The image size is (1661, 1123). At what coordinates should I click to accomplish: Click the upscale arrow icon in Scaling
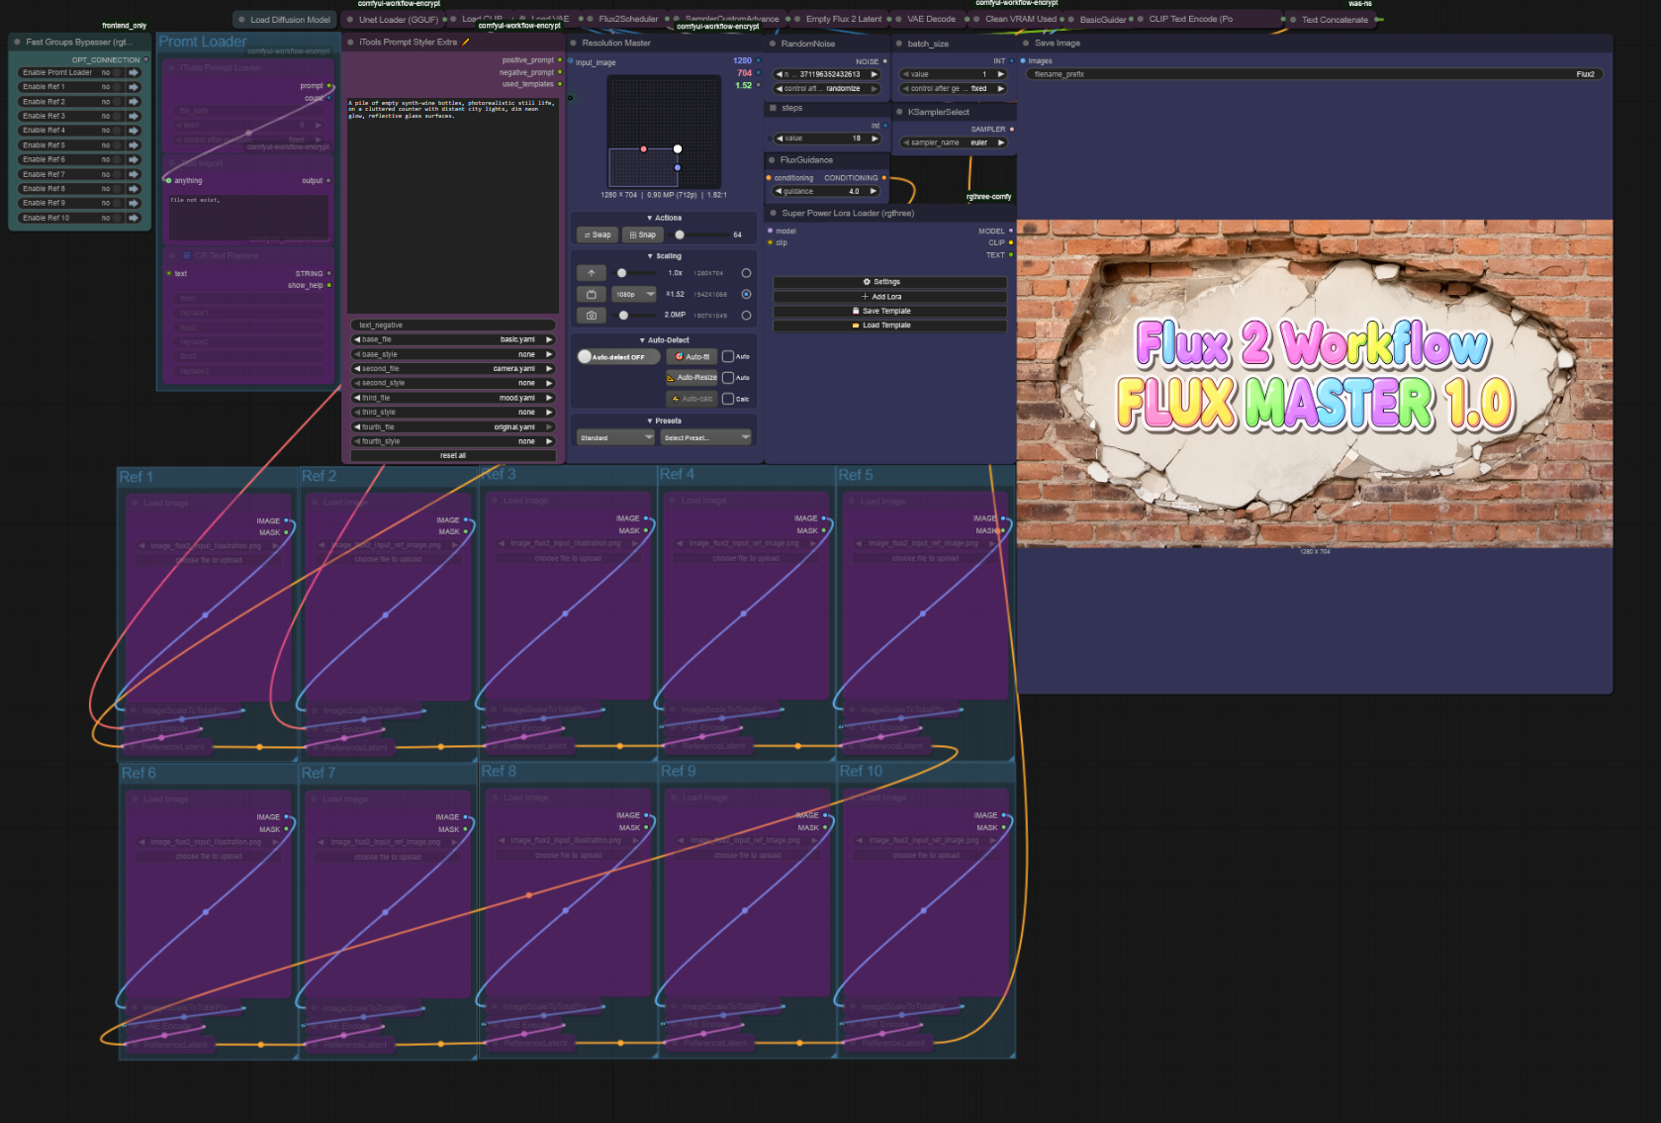click(592, 273)
